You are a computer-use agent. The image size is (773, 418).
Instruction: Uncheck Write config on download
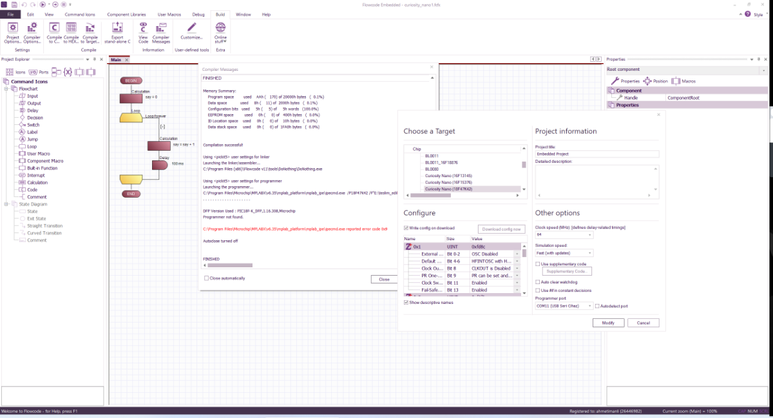(406, 228)
